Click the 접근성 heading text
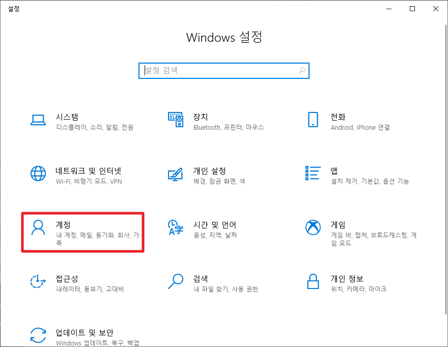The width and height of the screenshot is (448, 347). 67,278
